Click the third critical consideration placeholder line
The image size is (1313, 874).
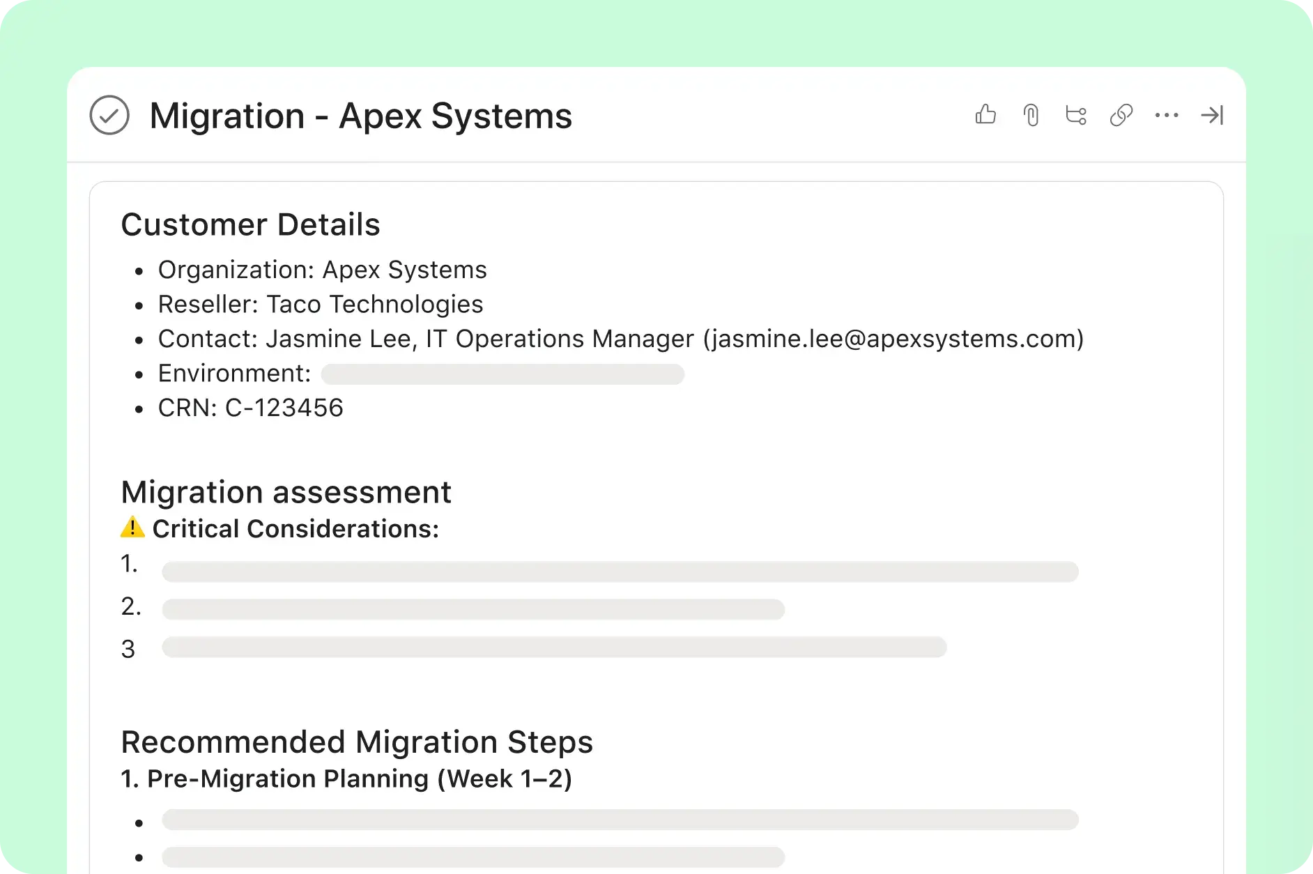tap(554, 647)
